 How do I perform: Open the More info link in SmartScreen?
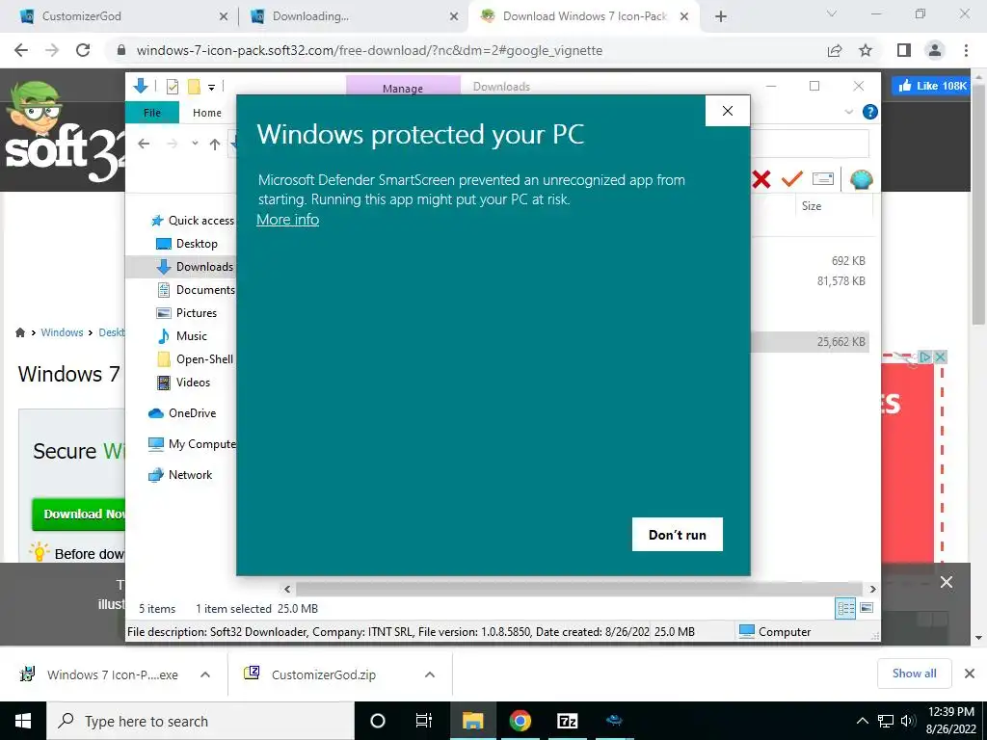coord(287,220)
